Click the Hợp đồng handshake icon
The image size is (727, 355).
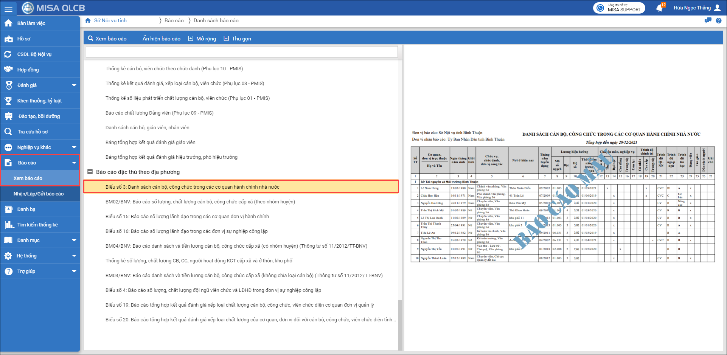pos(8,70)
